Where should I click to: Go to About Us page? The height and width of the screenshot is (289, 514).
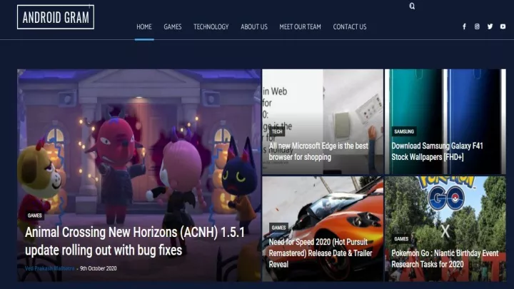[254, 27]
